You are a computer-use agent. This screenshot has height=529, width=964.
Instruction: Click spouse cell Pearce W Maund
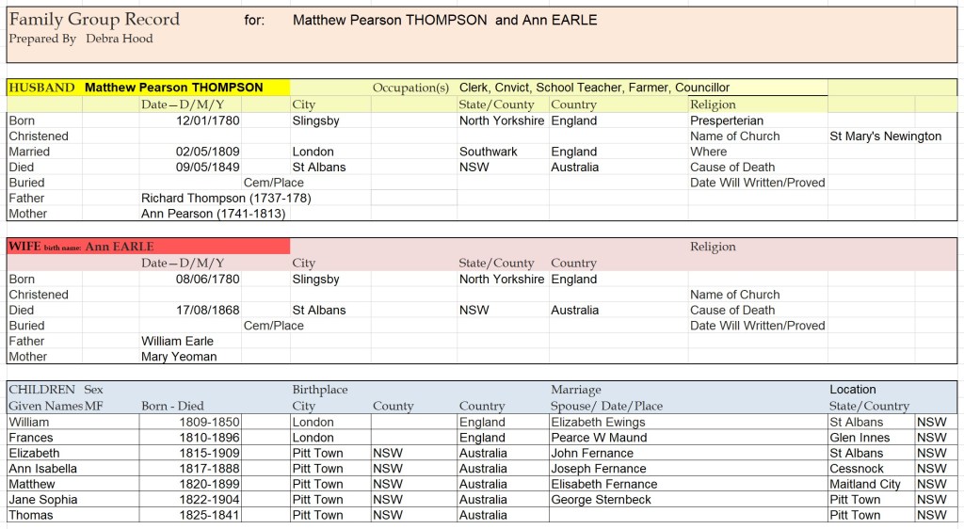[x=599, y=438]
